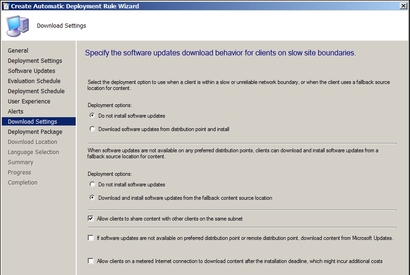The image size is (410, 275).
Task: Select Download Settings in sidebar
Action: [32, 122]
